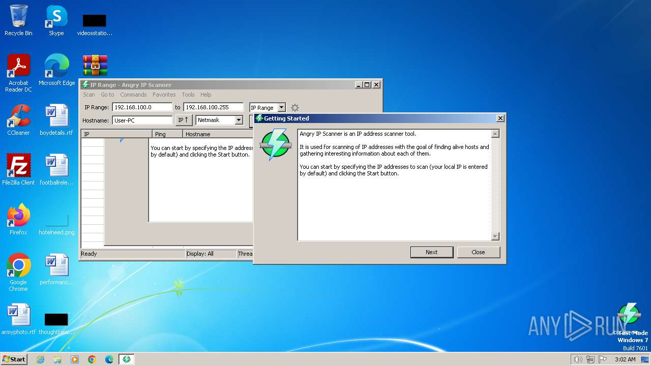Open the Google Chrome desktop shortcut
The width and height of the screenshot is (651, 366).
18,272
